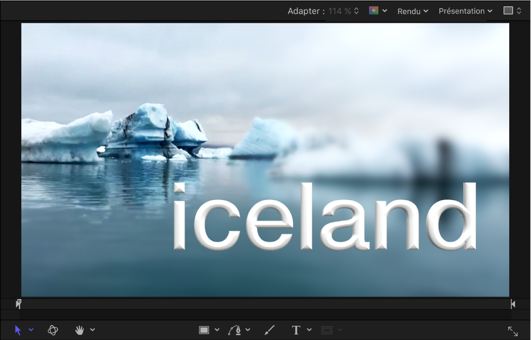Select the Rectangle shape tool

pyautogui.click(x=204, y=330)
